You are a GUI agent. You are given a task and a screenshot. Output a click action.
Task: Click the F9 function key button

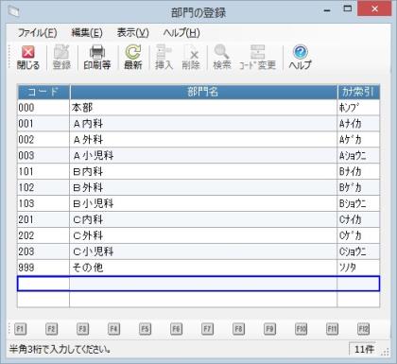pyautogui.click(x=269, y=329)
